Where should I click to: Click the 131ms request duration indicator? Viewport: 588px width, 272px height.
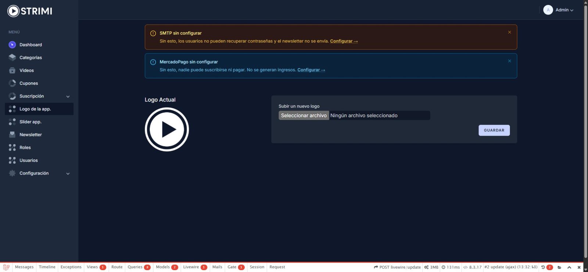[451, 267]
